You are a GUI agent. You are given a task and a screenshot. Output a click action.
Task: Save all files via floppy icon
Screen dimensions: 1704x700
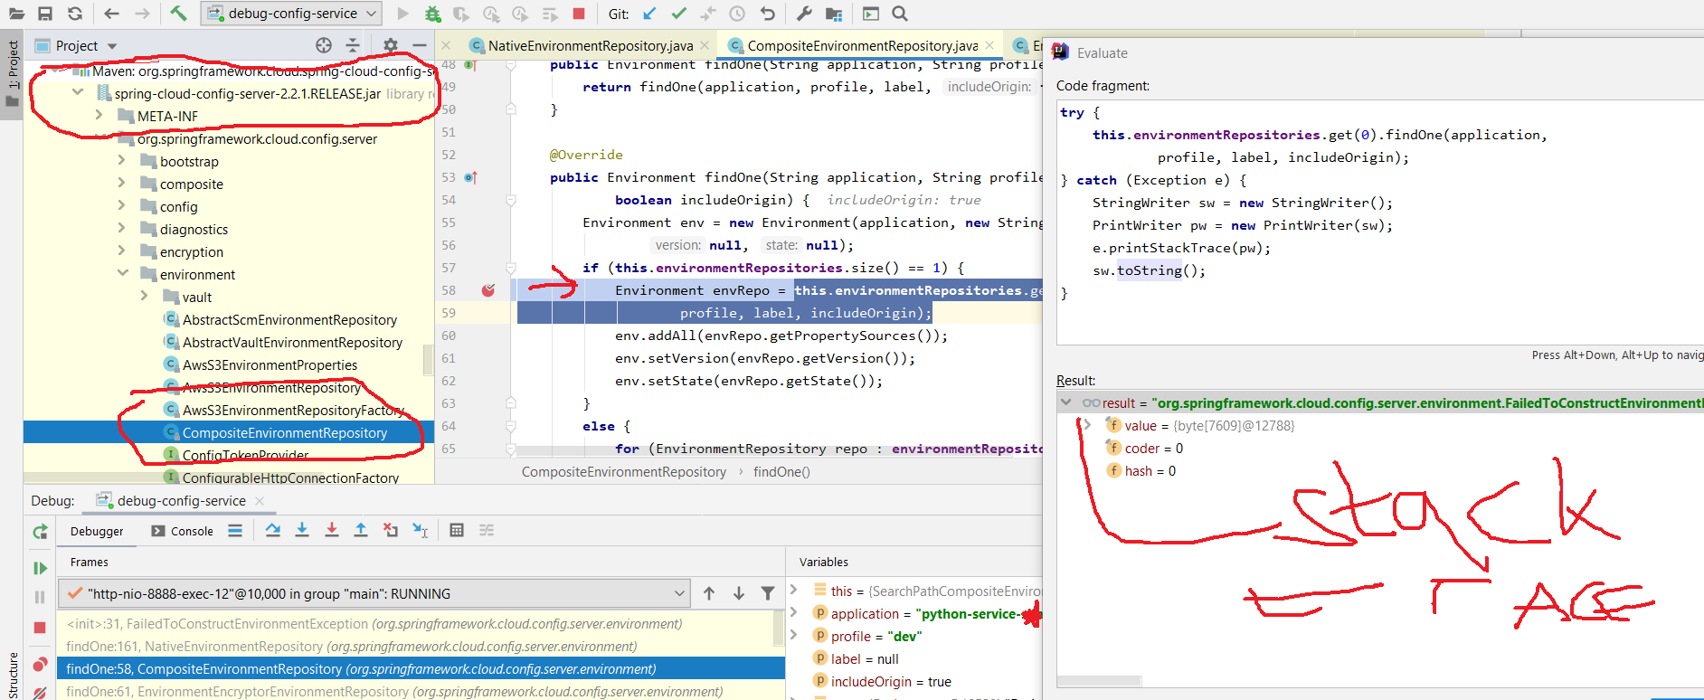[x=45, y=14]
